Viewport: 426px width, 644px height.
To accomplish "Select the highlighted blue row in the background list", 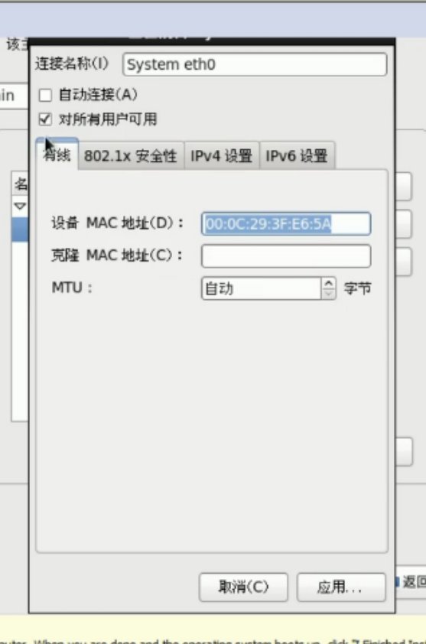I will [20, 229].
